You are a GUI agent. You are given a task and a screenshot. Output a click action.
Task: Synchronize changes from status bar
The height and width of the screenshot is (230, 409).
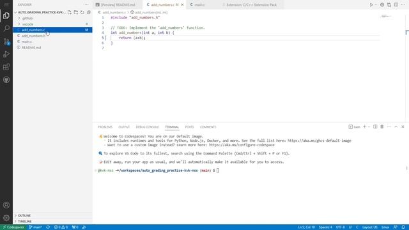point(48,227)
